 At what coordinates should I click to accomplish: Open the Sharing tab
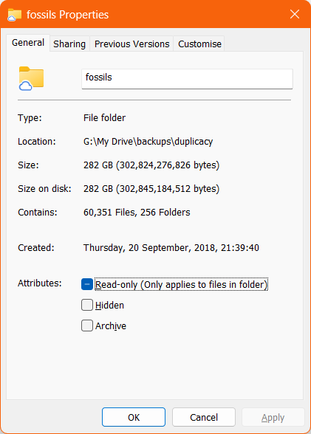(69, 44)
